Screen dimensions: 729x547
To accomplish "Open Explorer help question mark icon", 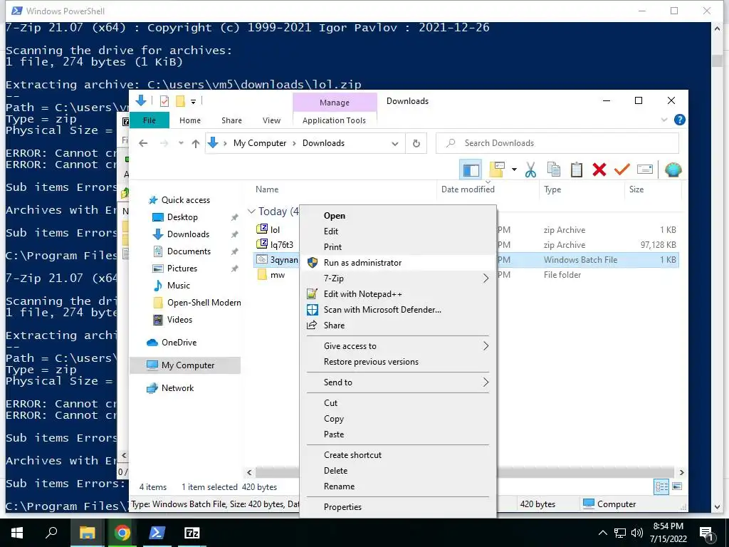I will coord(679,120).
